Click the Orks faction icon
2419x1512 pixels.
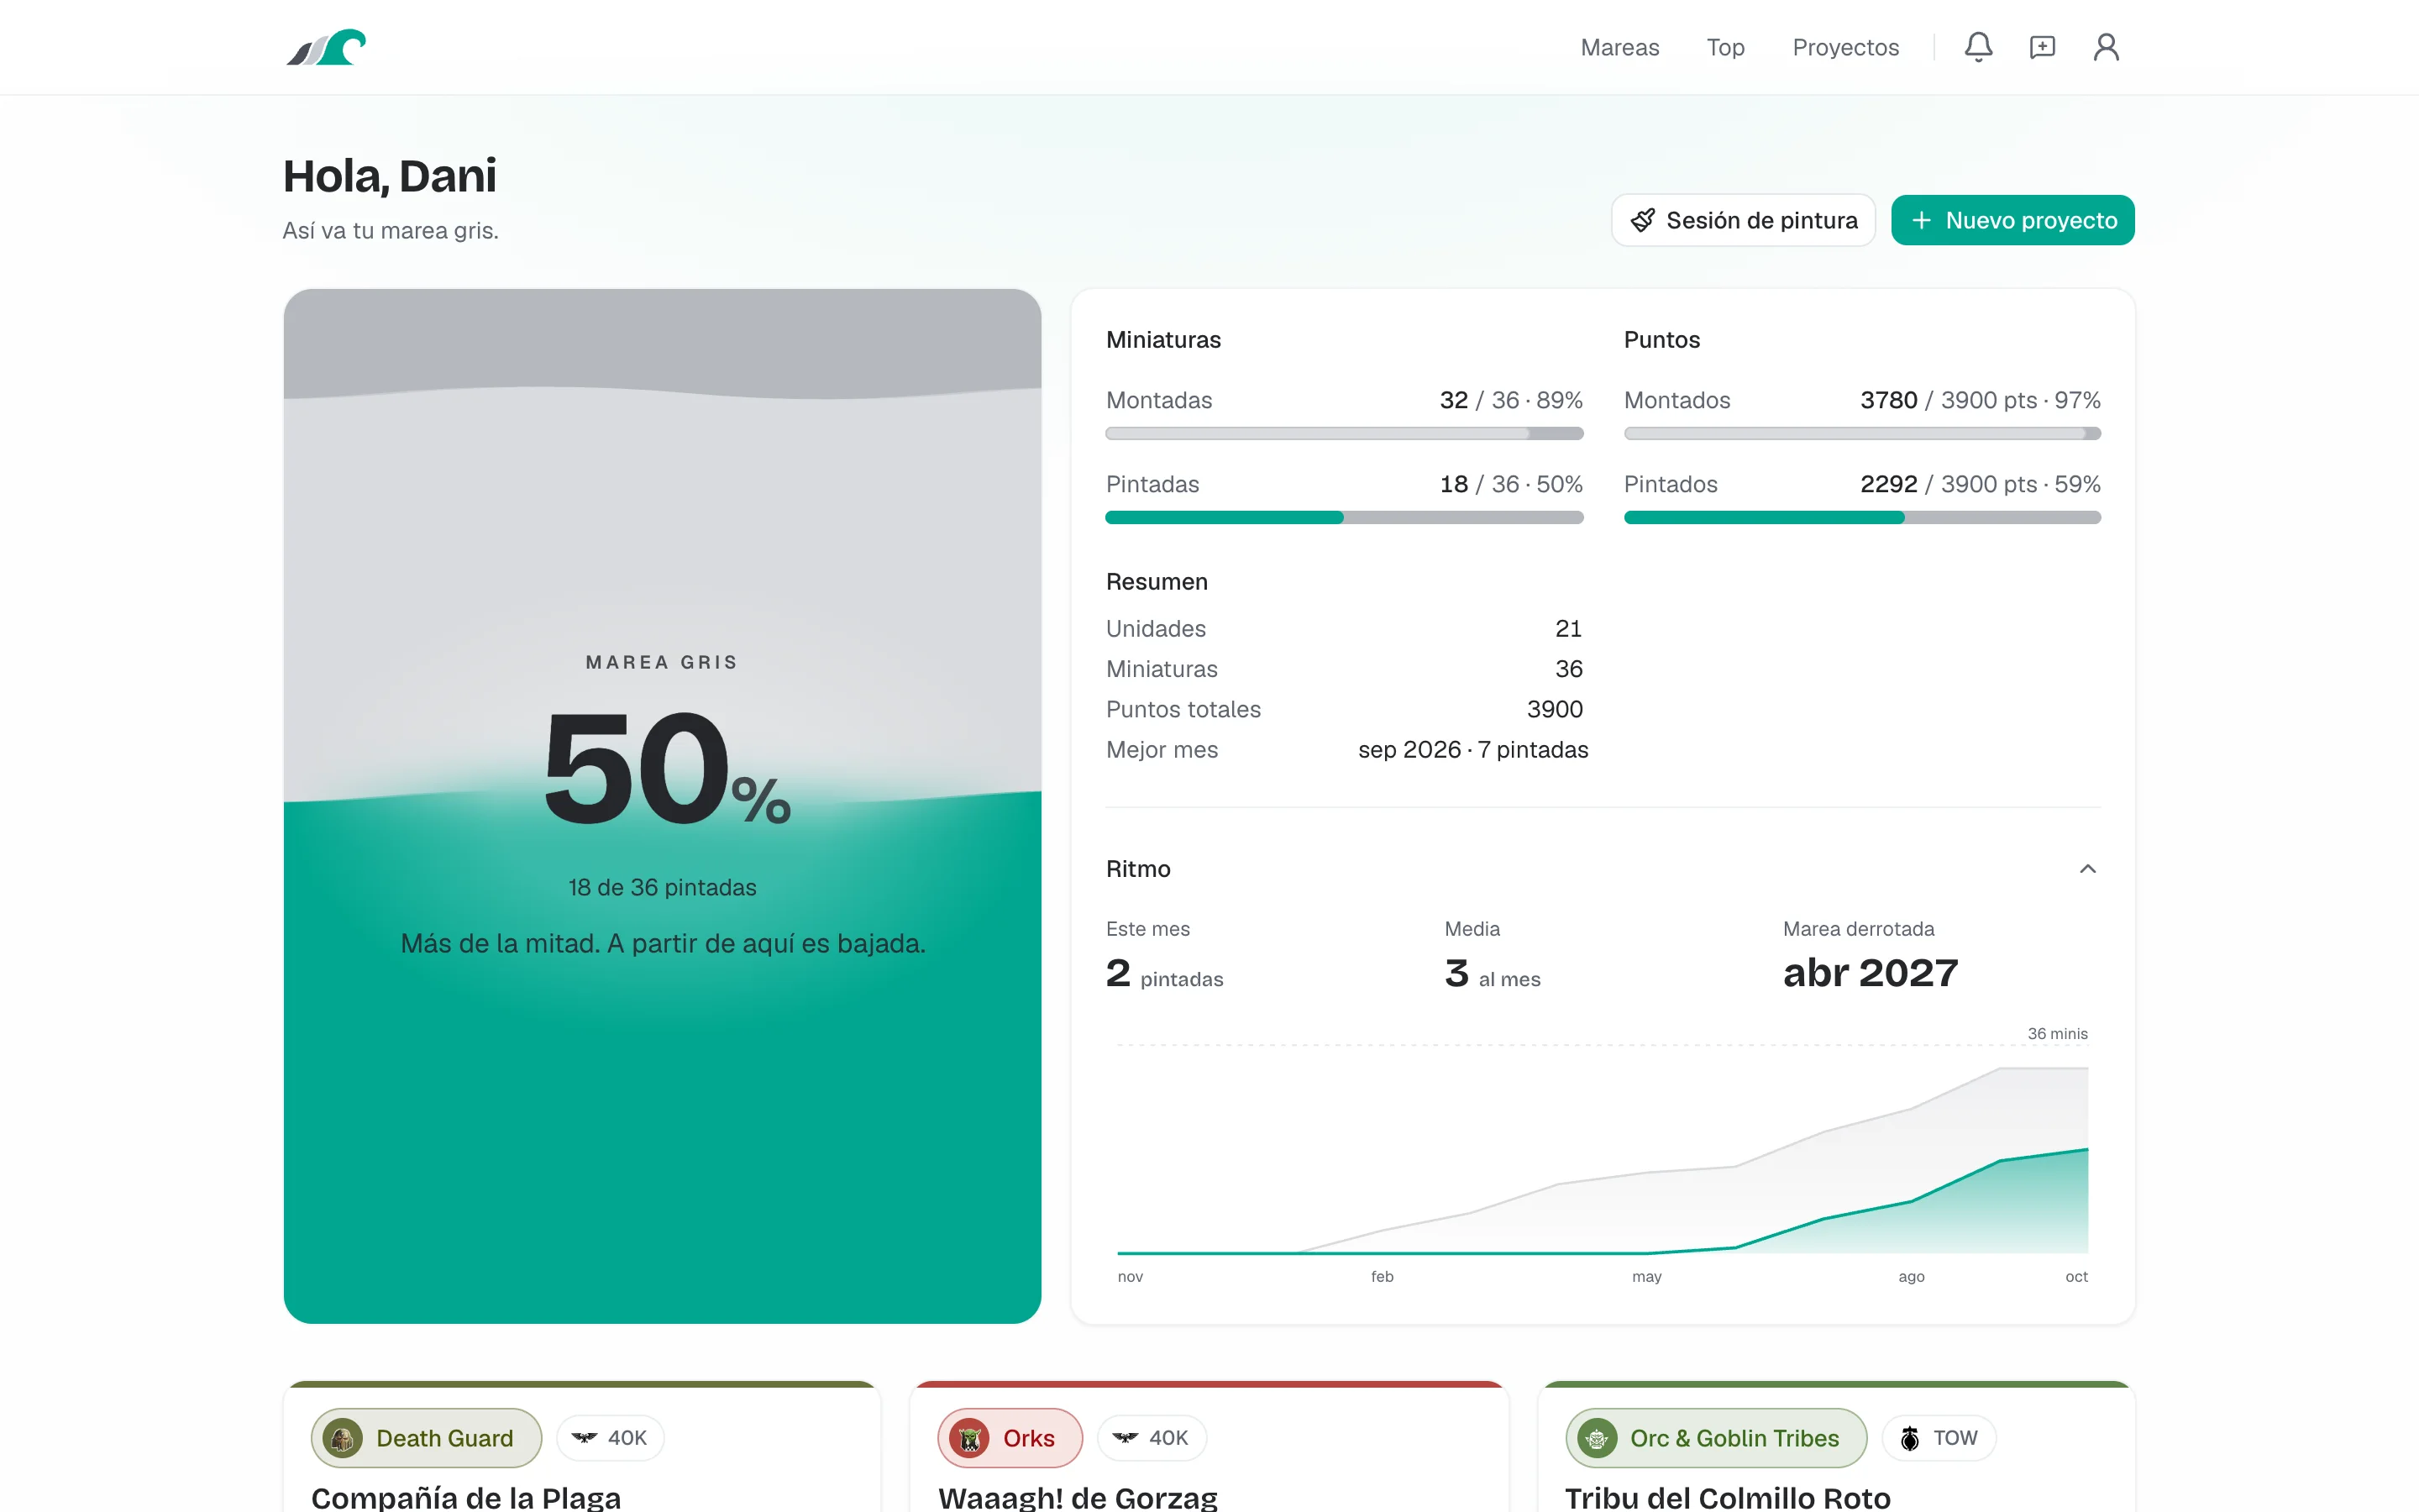[x=968, y=1438]
